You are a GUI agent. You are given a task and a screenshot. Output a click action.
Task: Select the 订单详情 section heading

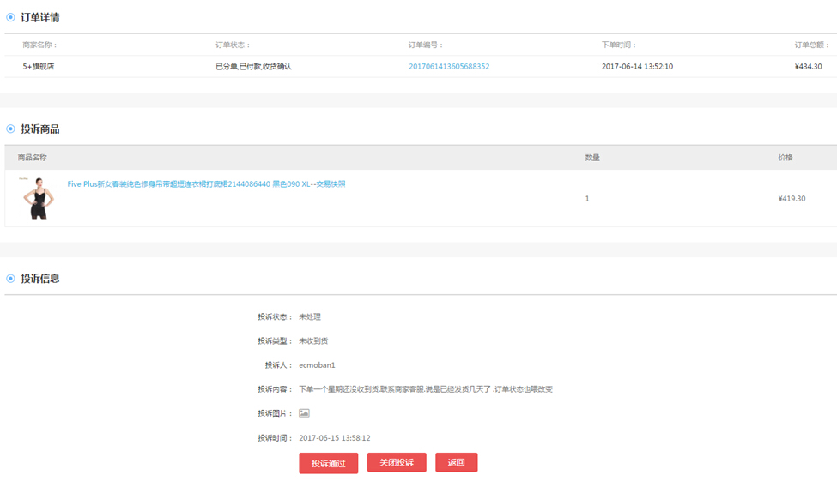[x=40, y=17]
